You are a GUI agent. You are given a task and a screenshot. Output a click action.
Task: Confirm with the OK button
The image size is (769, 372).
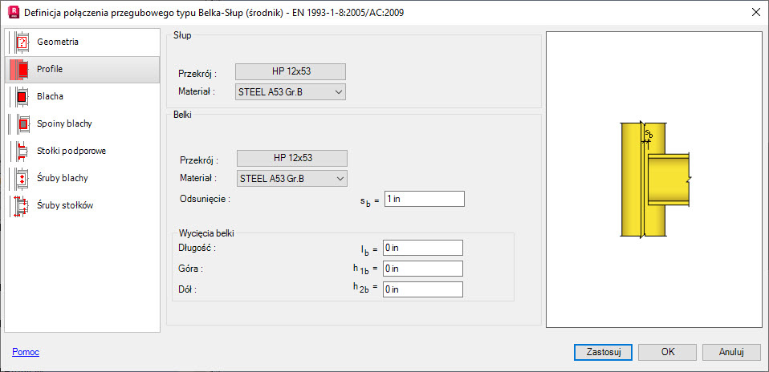pyautogui.click(x=668, y=352)
